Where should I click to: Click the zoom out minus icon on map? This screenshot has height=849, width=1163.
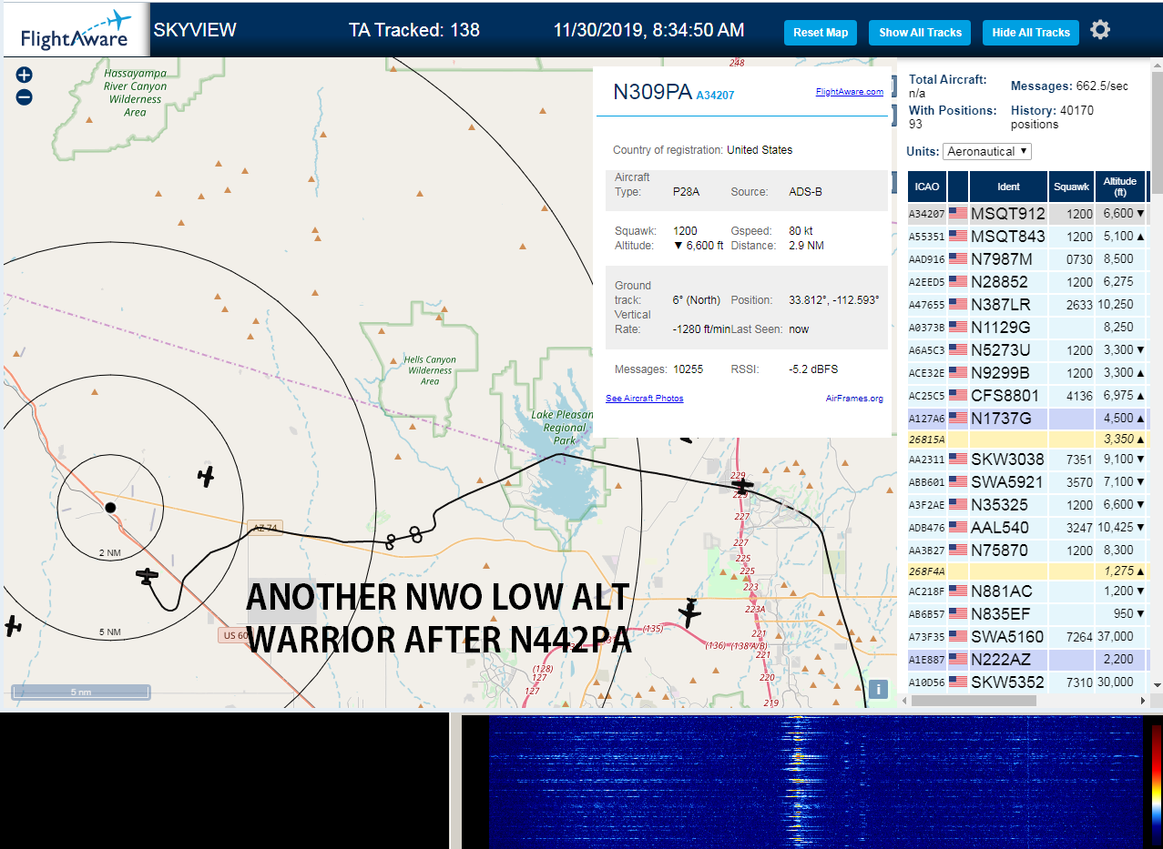pos(25,97)
